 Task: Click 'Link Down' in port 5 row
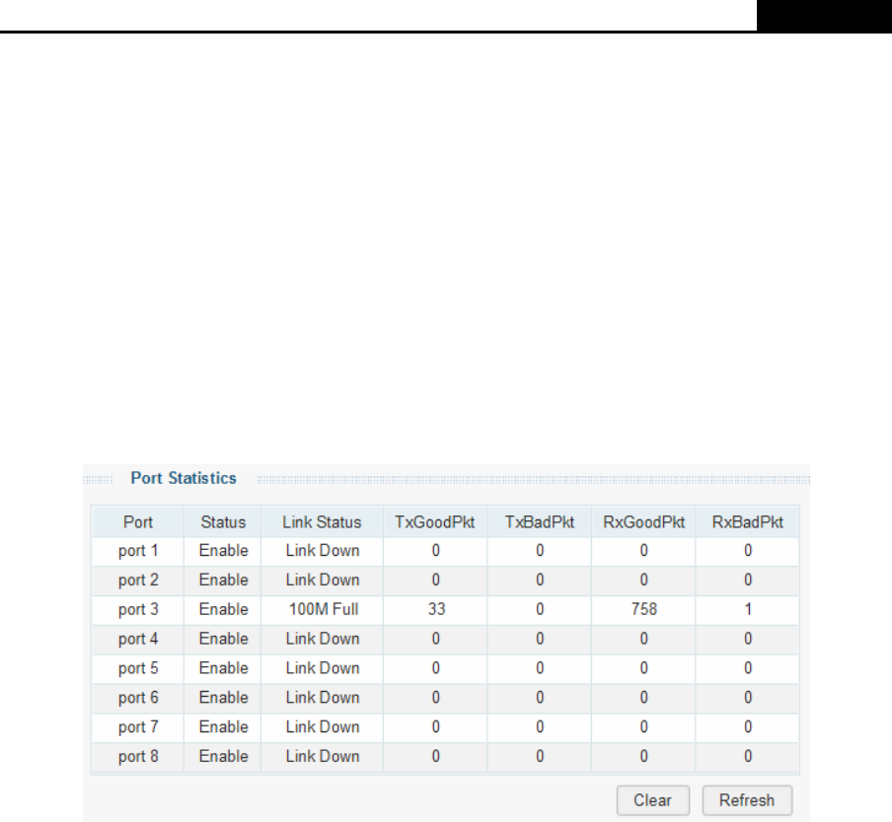323,668
